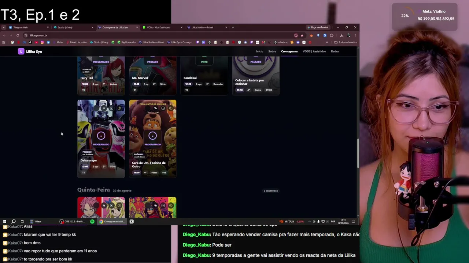469x263 pixels.
Task: Open the Windows notification center icon
Action: (353, 221)
